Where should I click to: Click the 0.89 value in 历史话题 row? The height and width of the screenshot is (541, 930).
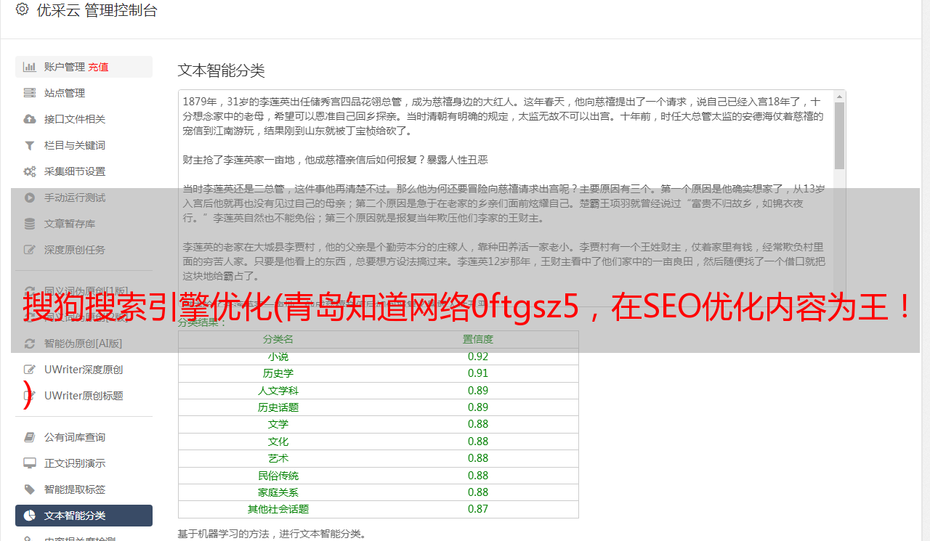click(478, 407)
